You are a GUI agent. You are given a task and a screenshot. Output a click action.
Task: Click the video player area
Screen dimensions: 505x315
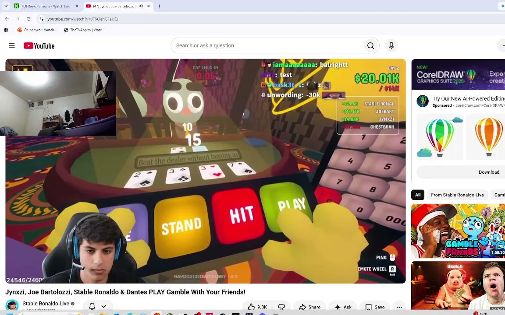point(206,171)
